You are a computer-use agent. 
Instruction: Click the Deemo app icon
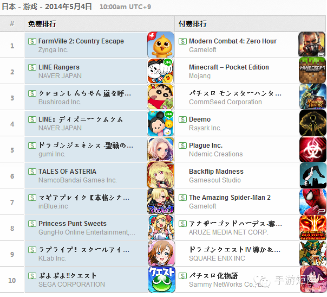point(313,123)
